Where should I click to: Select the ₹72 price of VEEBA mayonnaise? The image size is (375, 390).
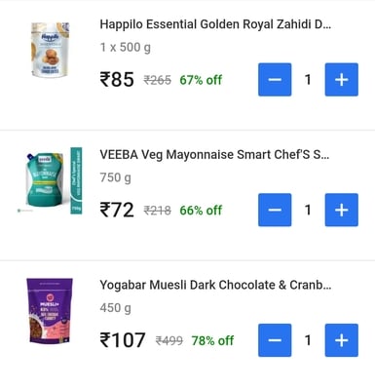pyautogui.click(x=117, y=210)
